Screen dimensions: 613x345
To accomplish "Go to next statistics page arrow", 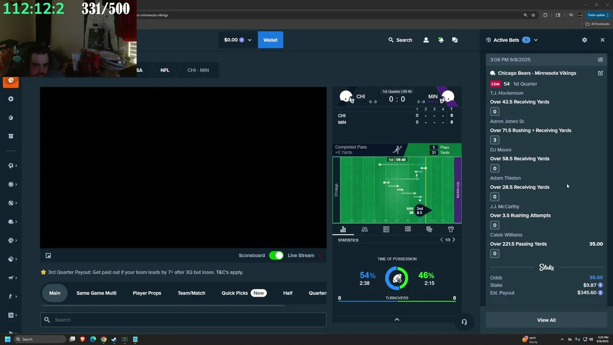I will (454, 240).
